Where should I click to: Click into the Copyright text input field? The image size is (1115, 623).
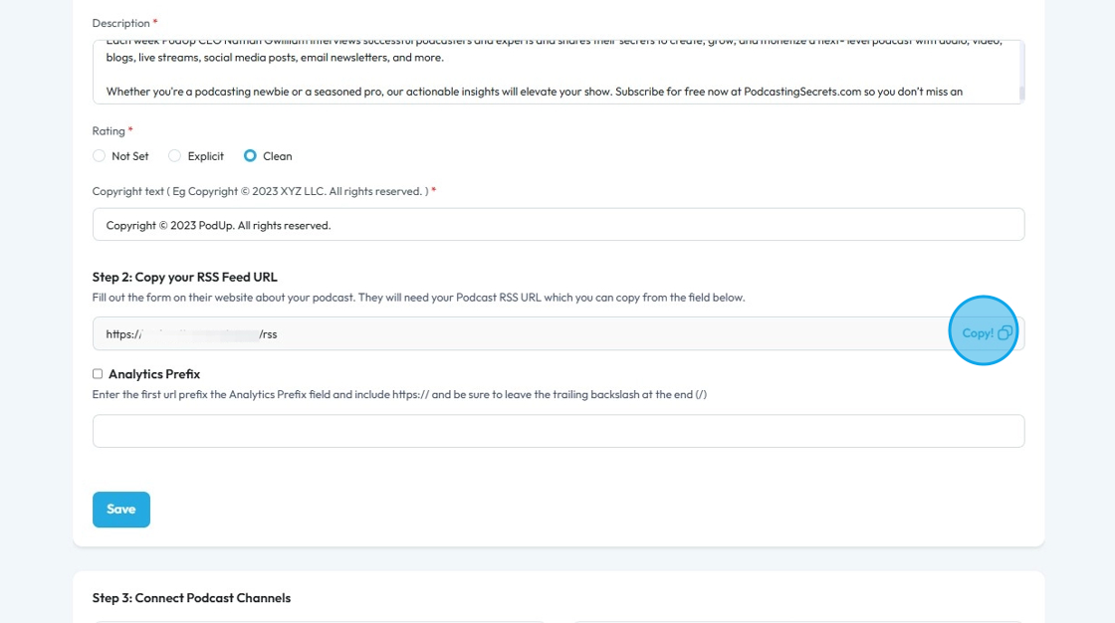tap(557, 225)
